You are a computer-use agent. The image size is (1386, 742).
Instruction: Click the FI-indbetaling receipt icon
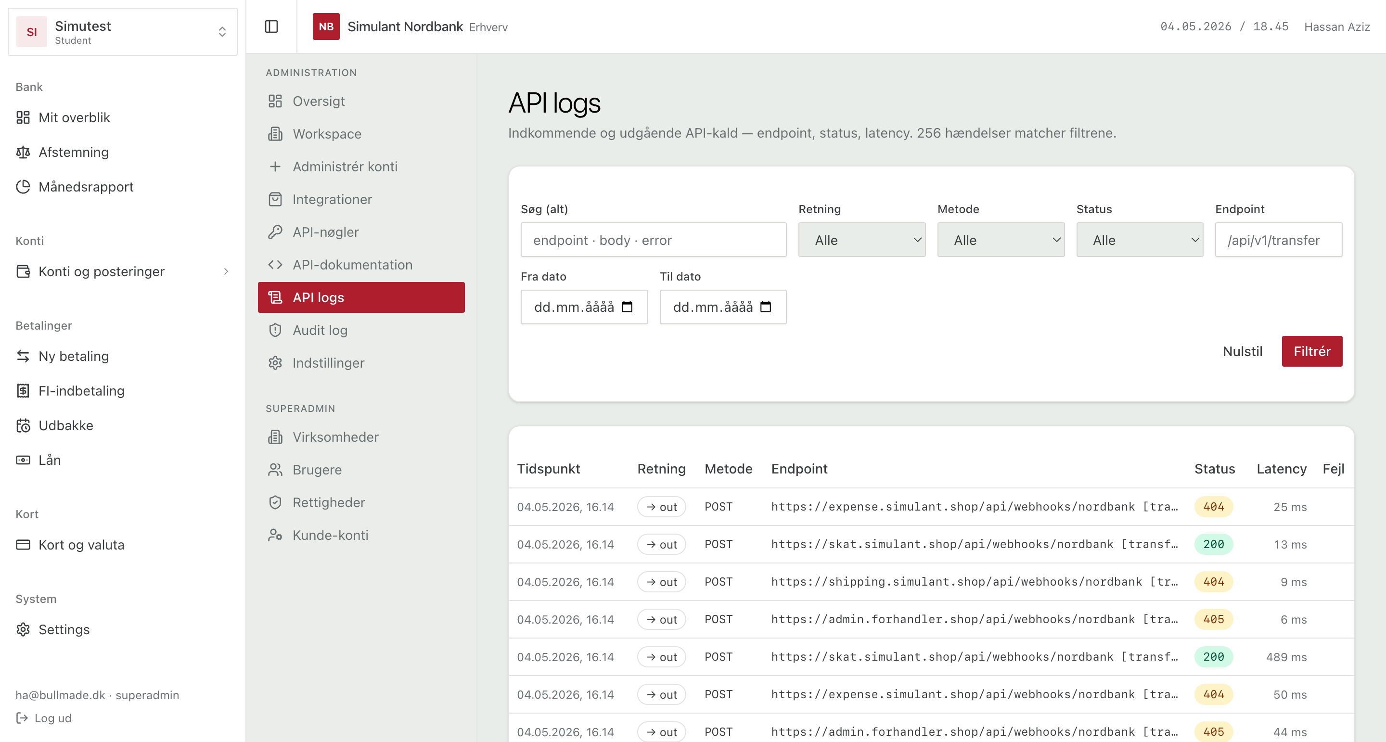(23, 391)
